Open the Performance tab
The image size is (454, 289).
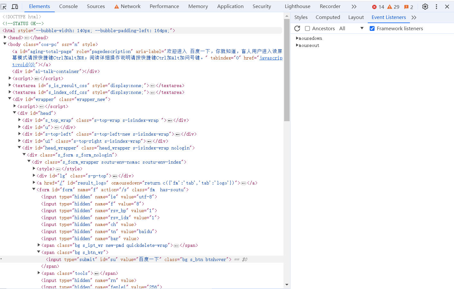164,6
